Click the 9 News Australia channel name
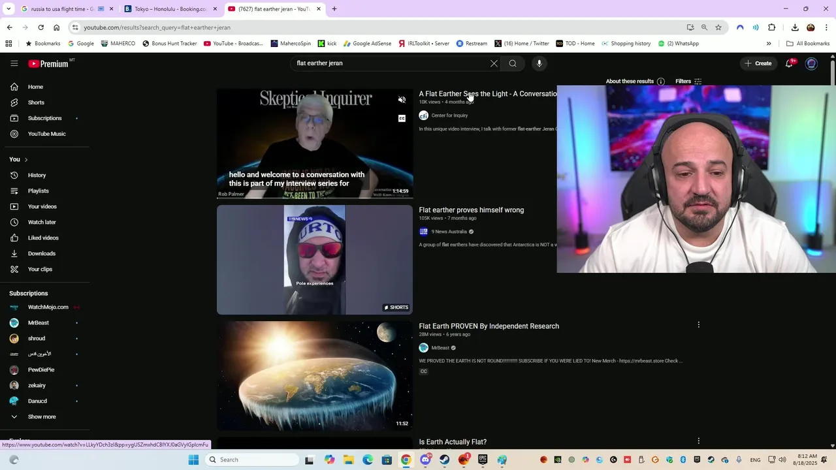This screenshot has width=836, height=470. (449, 232)
